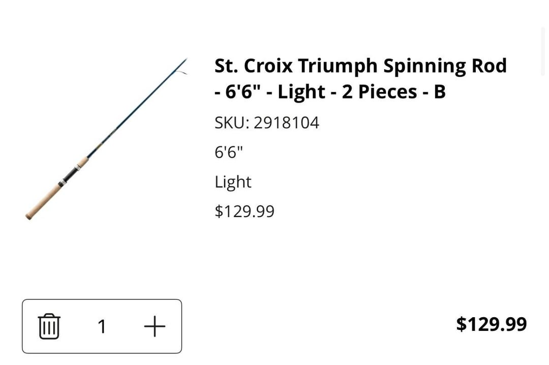The image size is (549, 365).
Task: Click the rod tip in the product image
Action: point(184,61)
